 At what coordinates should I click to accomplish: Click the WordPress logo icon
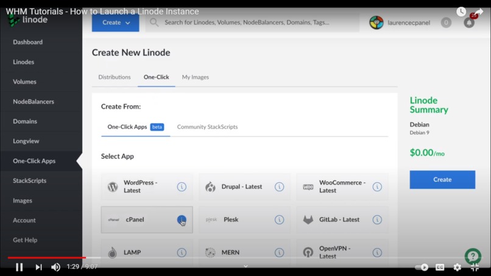(113, 186)
